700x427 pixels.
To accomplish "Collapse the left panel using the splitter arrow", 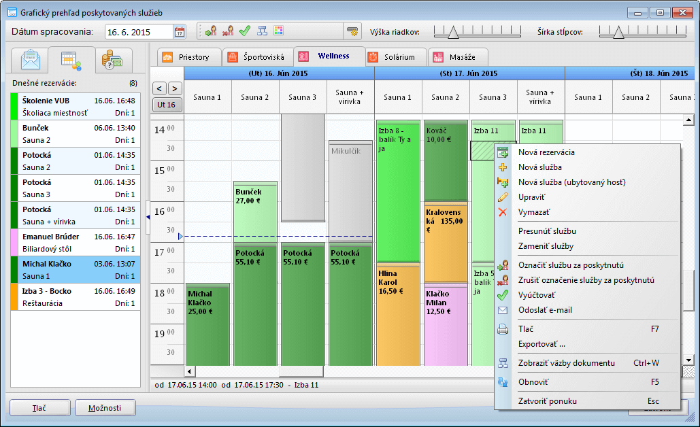I will pyautogui.click(x=148, y=217).
